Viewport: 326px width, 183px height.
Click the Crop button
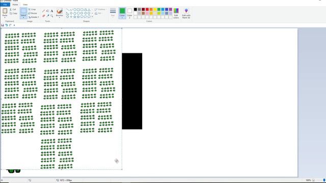pos(32,10)
